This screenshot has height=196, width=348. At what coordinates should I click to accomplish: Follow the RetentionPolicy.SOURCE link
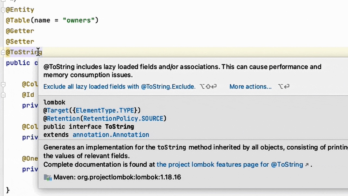123,119
